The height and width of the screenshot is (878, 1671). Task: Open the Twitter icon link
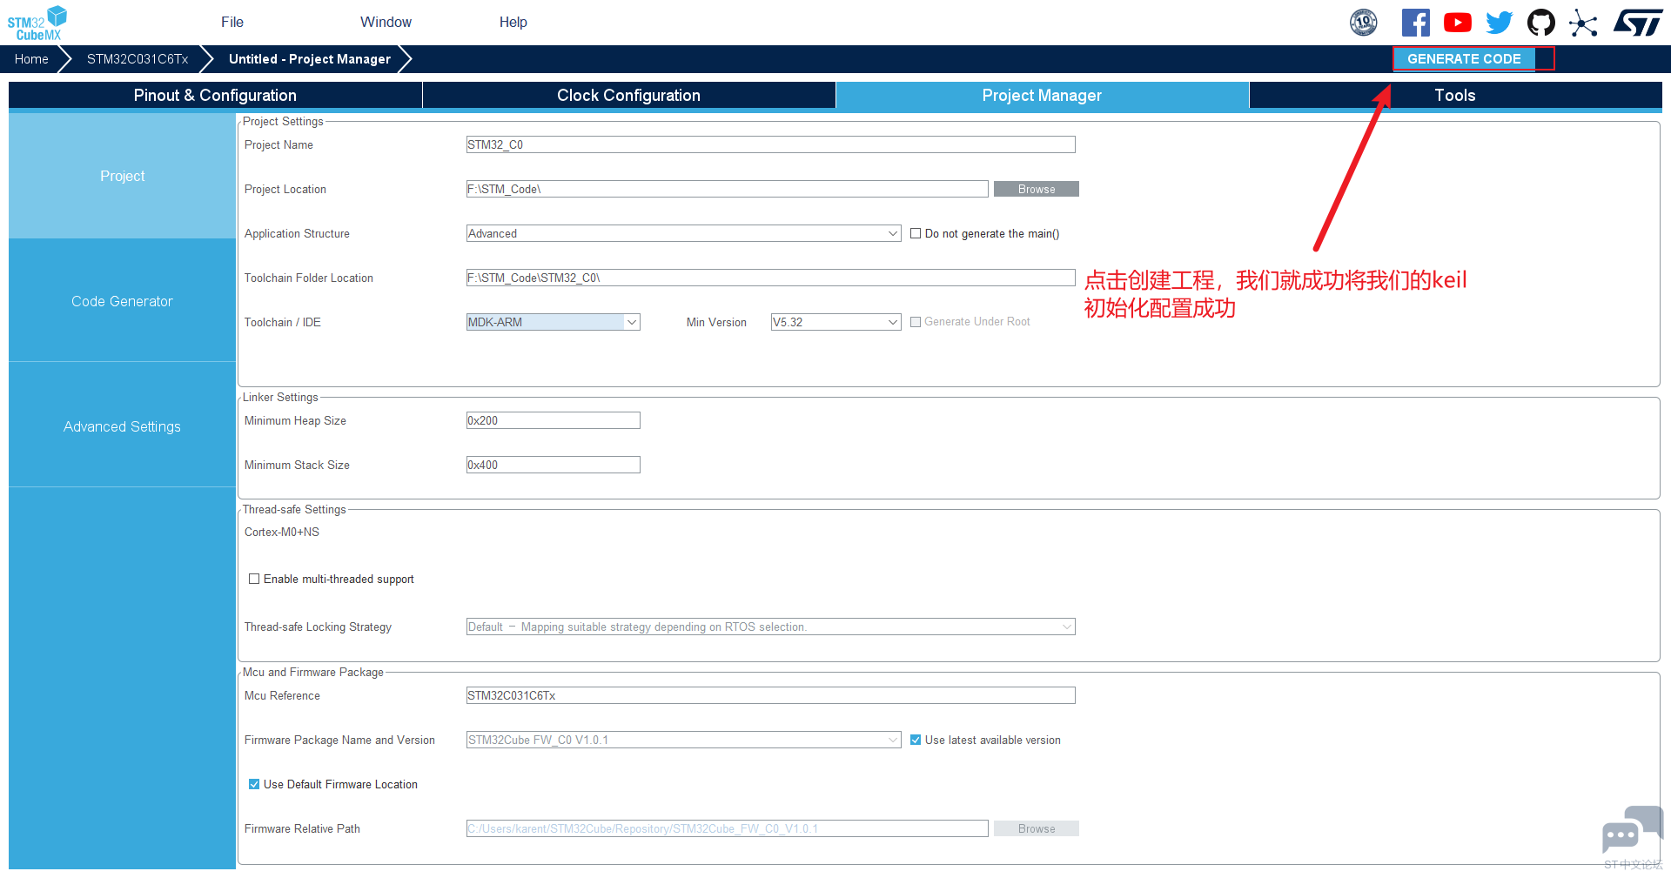[1499, 23]
